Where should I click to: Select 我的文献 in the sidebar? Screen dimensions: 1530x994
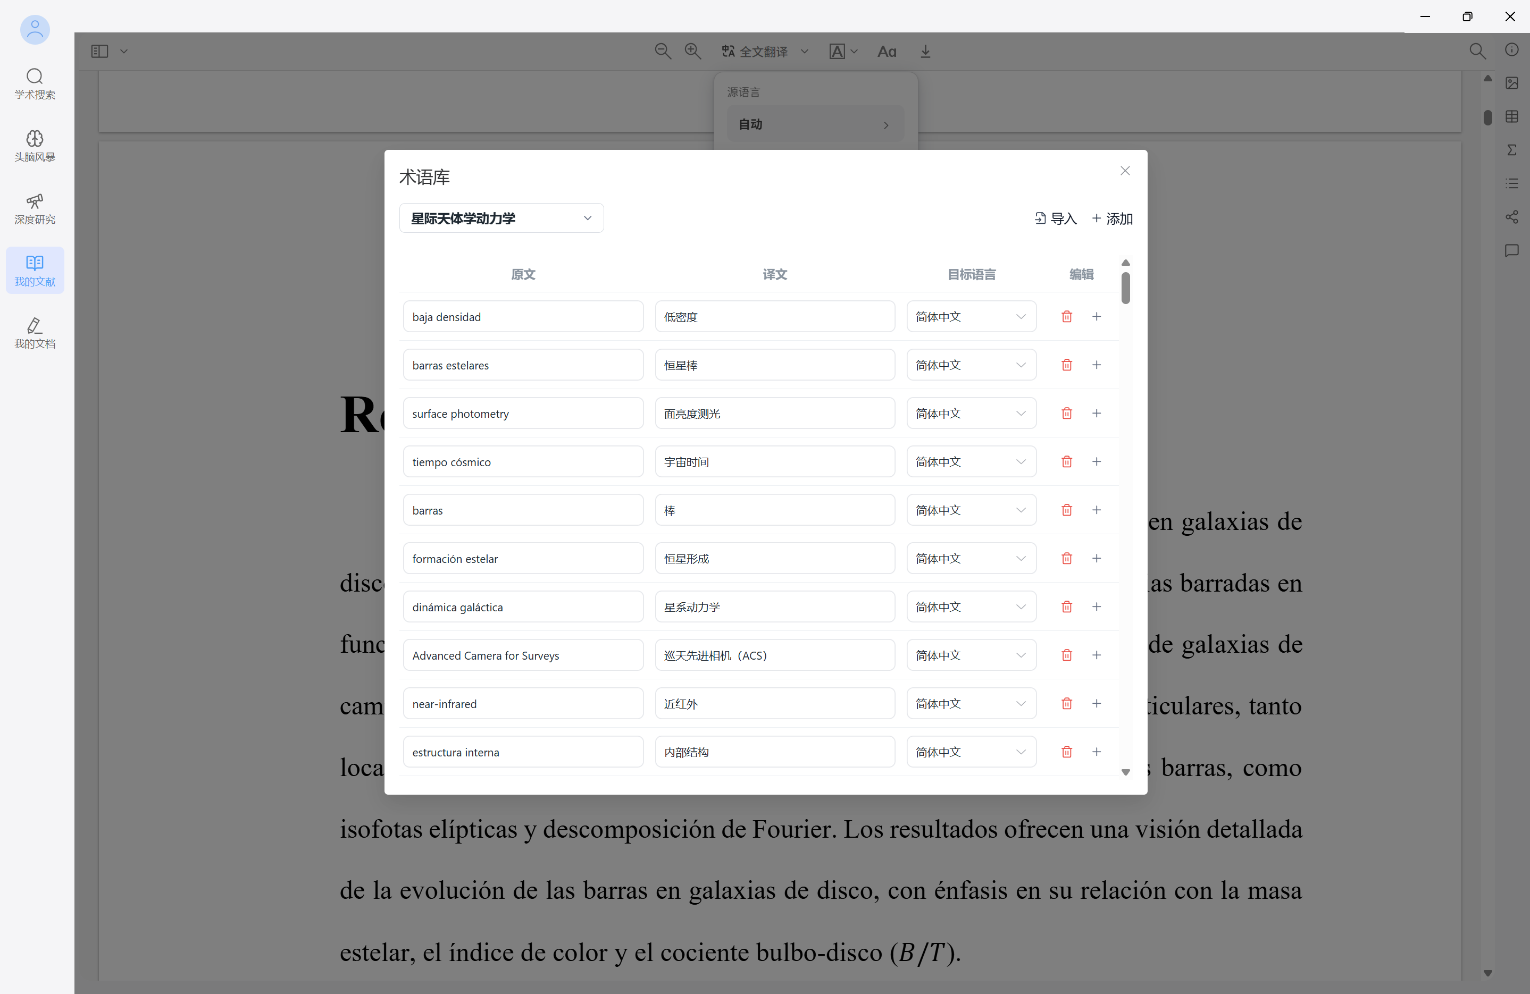tap(35, 271)
